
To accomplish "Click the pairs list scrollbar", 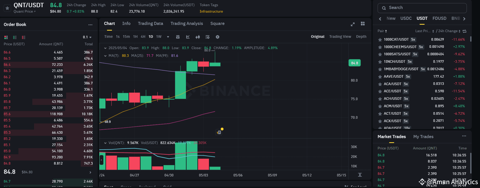I will [x=471, y=39].
